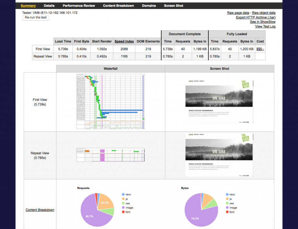298x229 pixels.
Task: Click the purple image legend swatch under Requests
Action: point(123,208)
